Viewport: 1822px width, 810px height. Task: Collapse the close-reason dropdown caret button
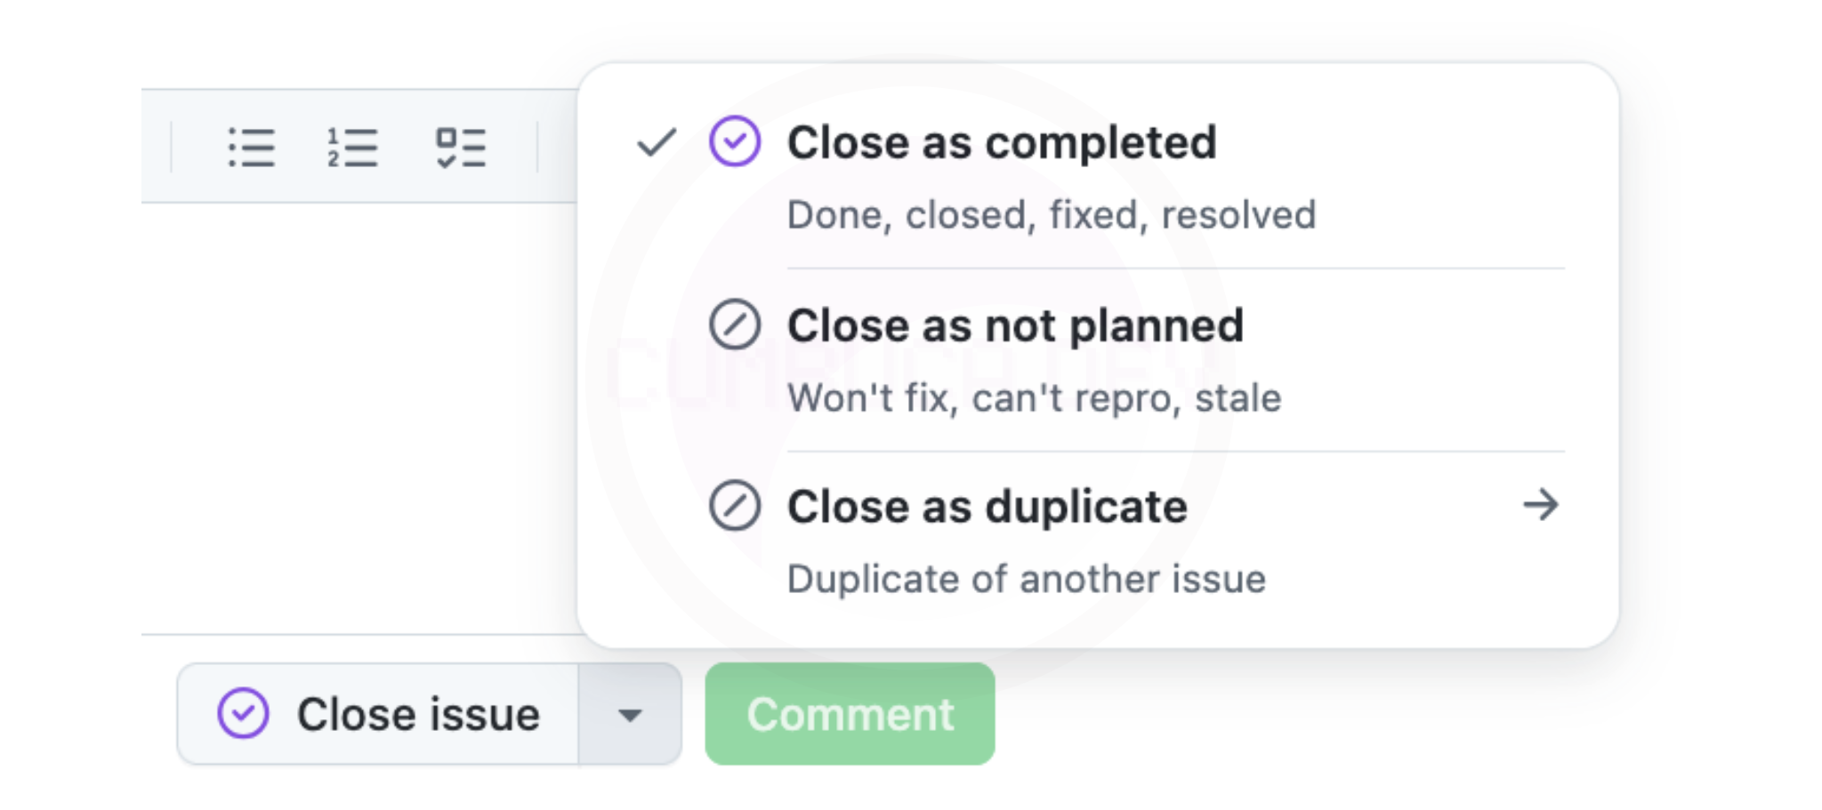tap(630, 714)
